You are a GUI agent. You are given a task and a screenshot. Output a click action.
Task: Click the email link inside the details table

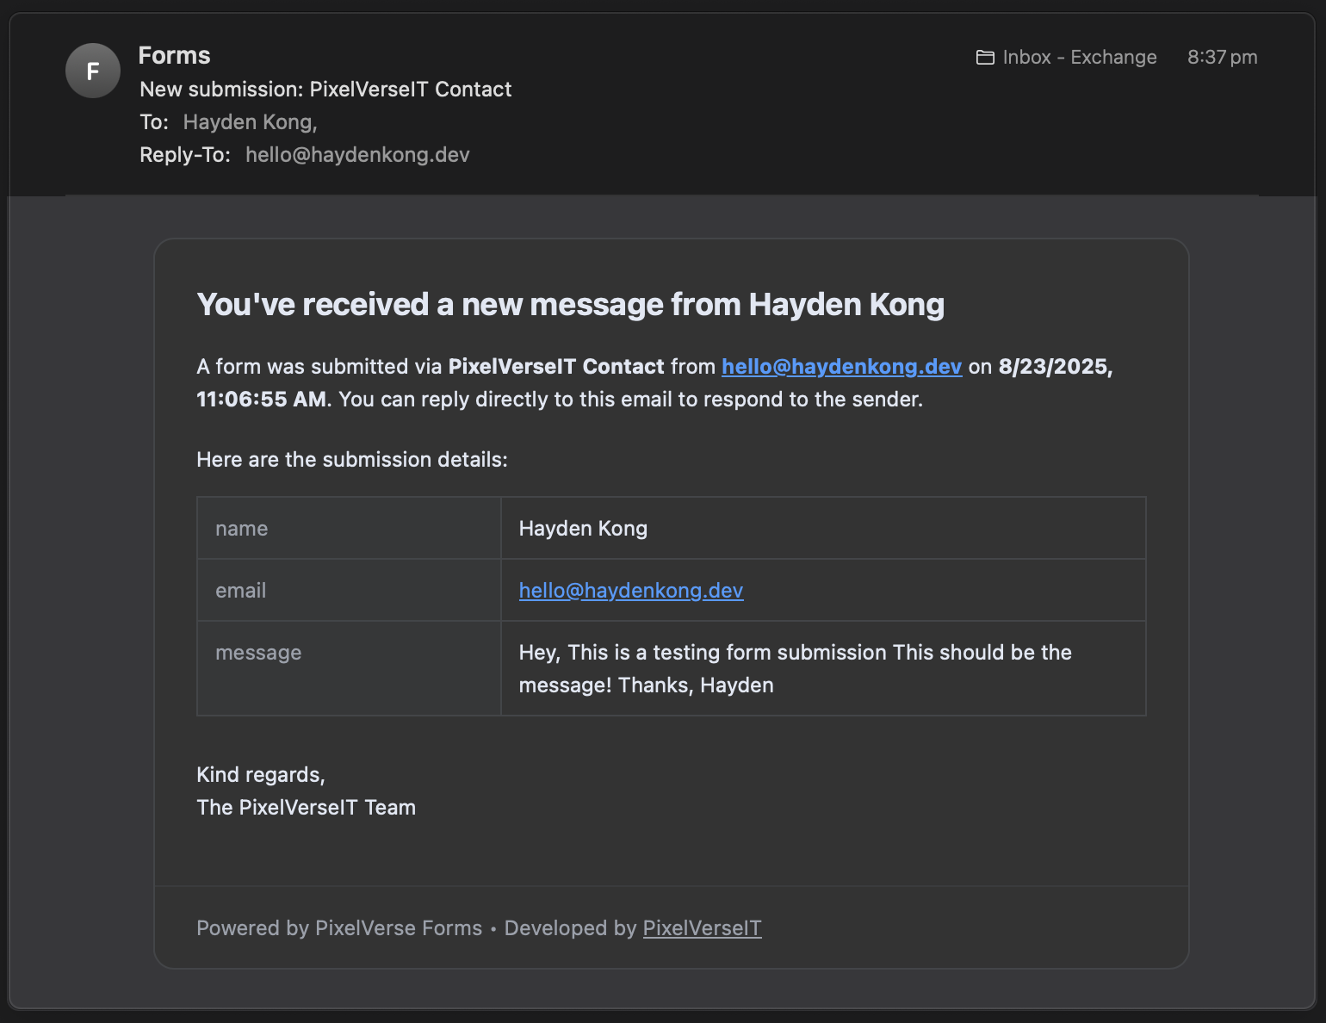630,591
